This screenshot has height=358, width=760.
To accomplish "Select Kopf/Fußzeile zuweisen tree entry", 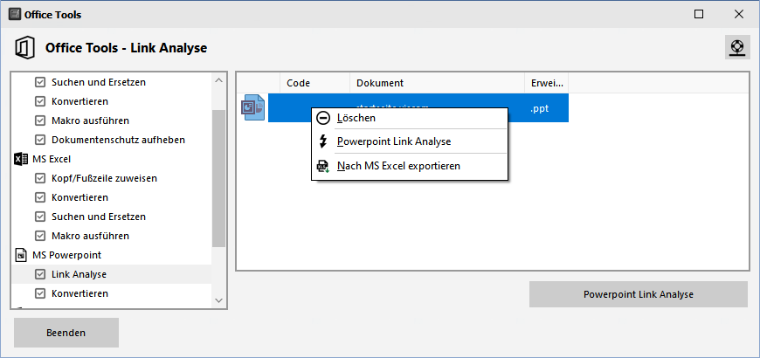I will coord(104,178).
